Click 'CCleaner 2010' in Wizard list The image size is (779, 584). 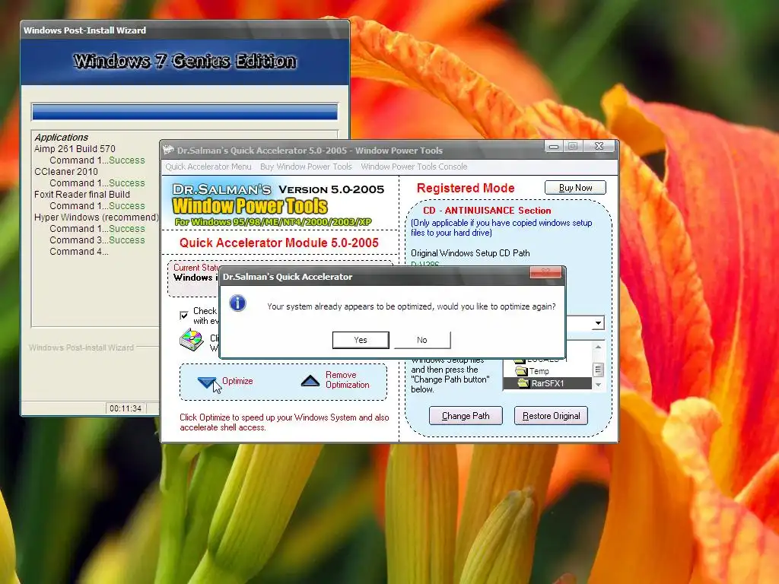[66, 172]
